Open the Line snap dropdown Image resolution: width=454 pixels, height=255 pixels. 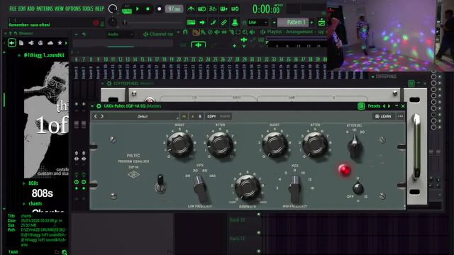(x=258, y=22)
